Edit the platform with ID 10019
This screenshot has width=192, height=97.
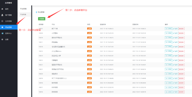tap(175, 78)
